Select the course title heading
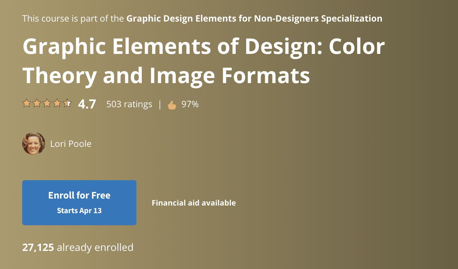 click(203, 60)
